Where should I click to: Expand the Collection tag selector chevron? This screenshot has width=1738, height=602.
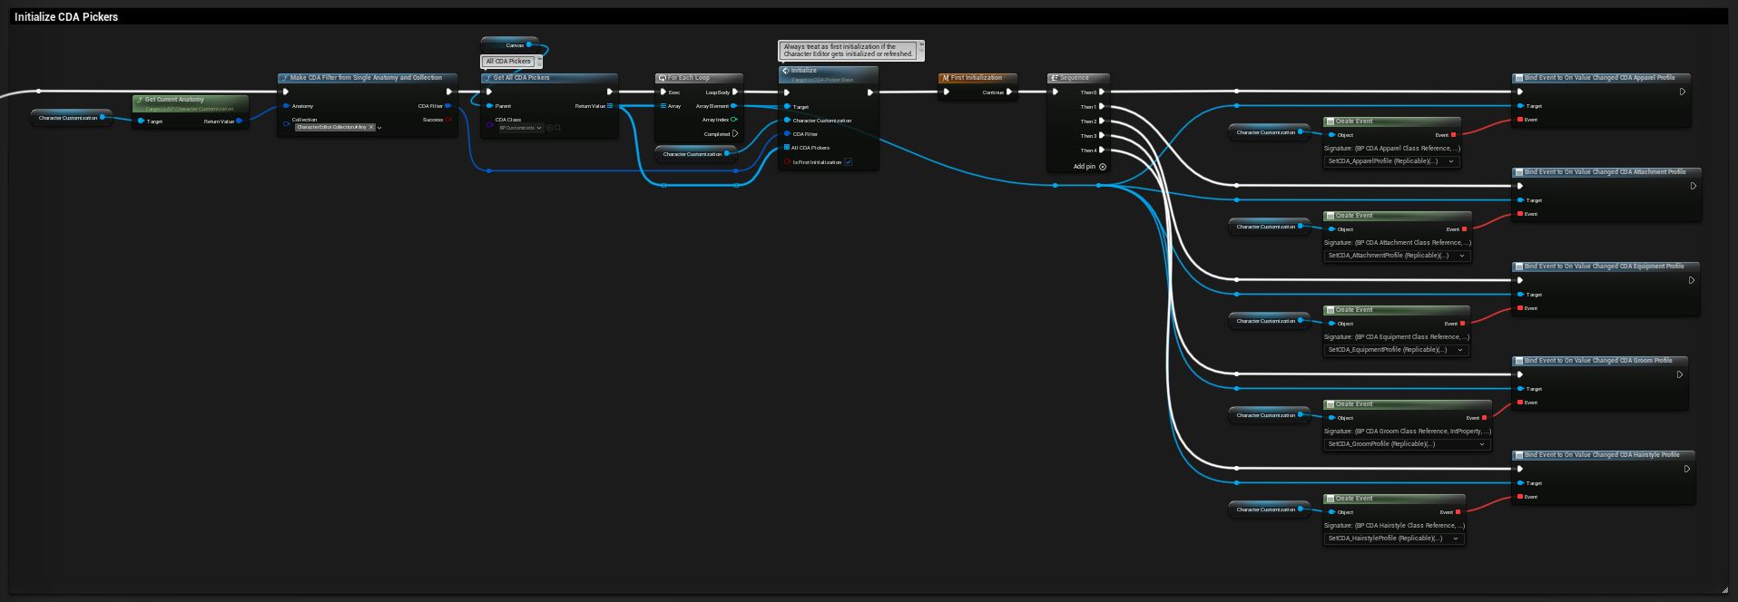pyautogui.click(x=379, y=128)
